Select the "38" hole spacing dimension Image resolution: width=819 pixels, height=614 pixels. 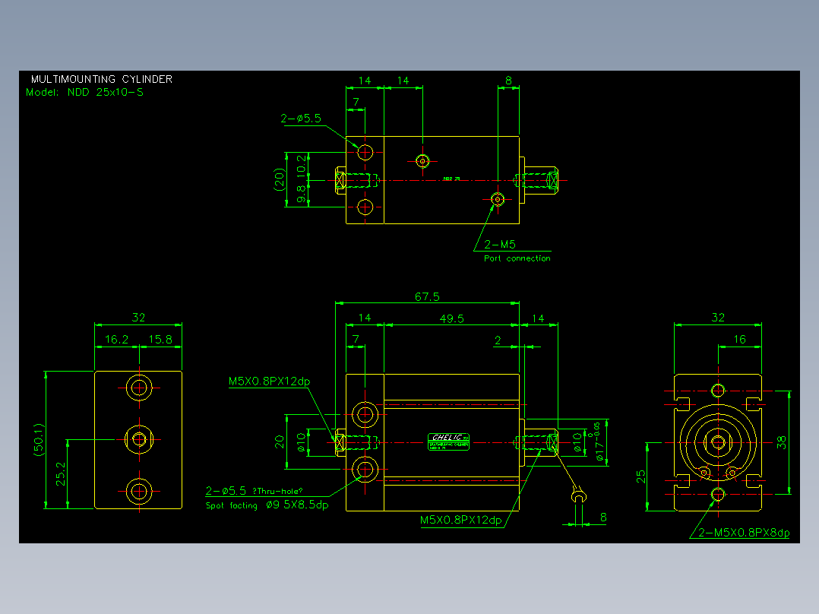(781, 442)
